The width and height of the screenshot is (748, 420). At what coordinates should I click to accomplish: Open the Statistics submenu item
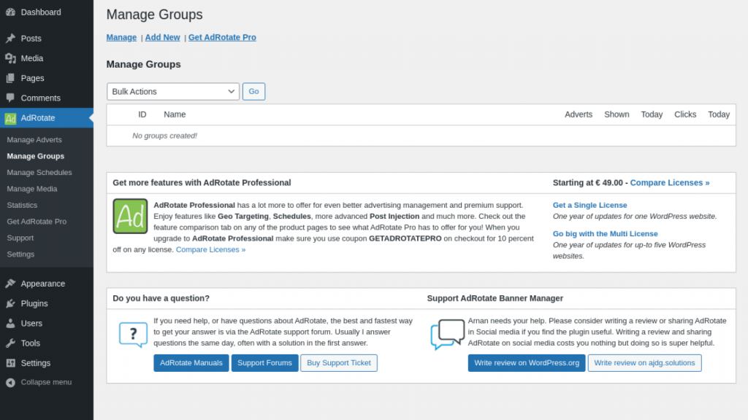click(22, 206)
